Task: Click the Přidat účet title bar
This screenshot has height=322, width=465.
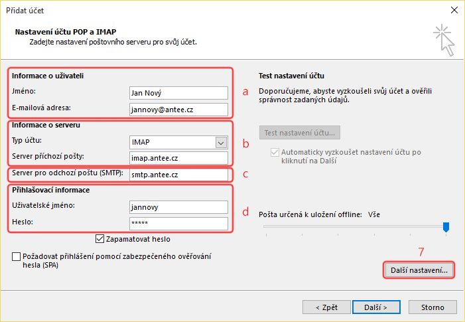Action: tap(199, 11)
